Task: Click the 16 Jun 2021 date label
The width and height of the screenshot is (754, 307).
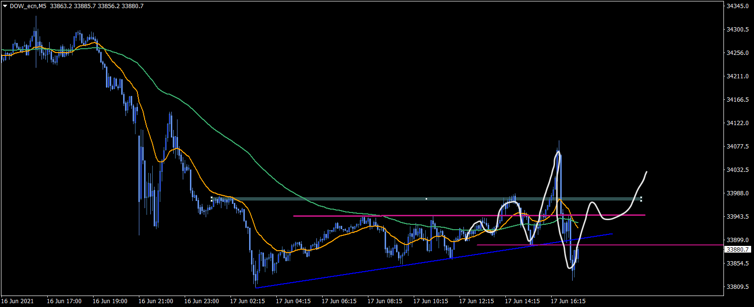Action: pyautogui.click(x=18, y=301)
